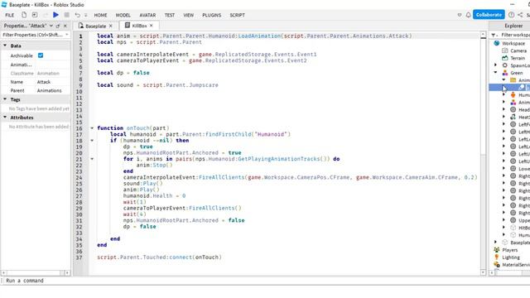Undock the Properties panel
The image size is (530, 298).
pyautogui.click(x=58, y=26)
